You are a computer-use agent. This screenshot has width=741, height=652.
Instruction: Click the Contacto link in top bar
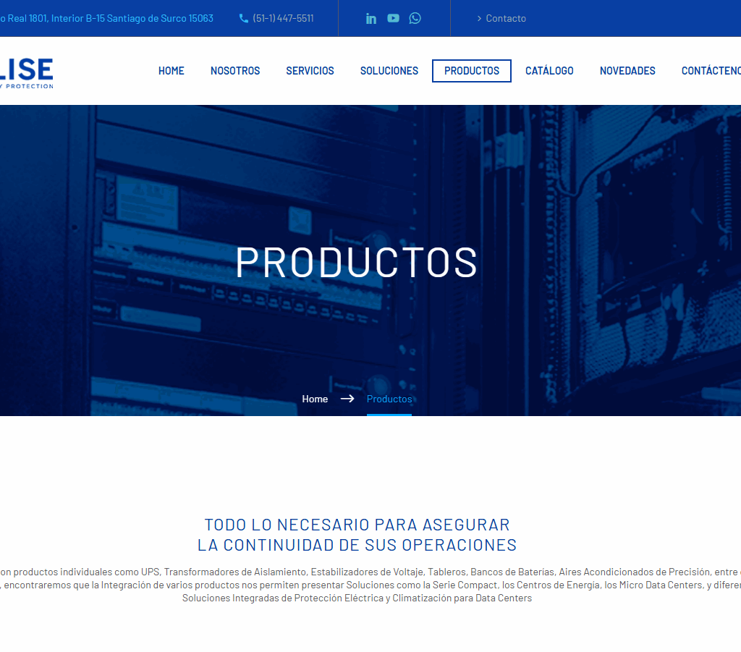(501, 18)
